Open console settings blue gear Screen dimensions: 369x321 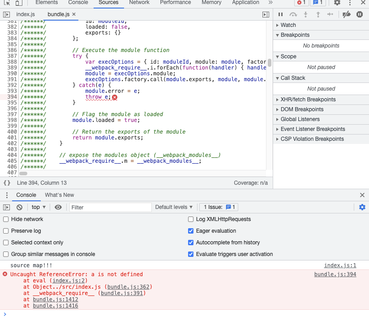point(362,207)
